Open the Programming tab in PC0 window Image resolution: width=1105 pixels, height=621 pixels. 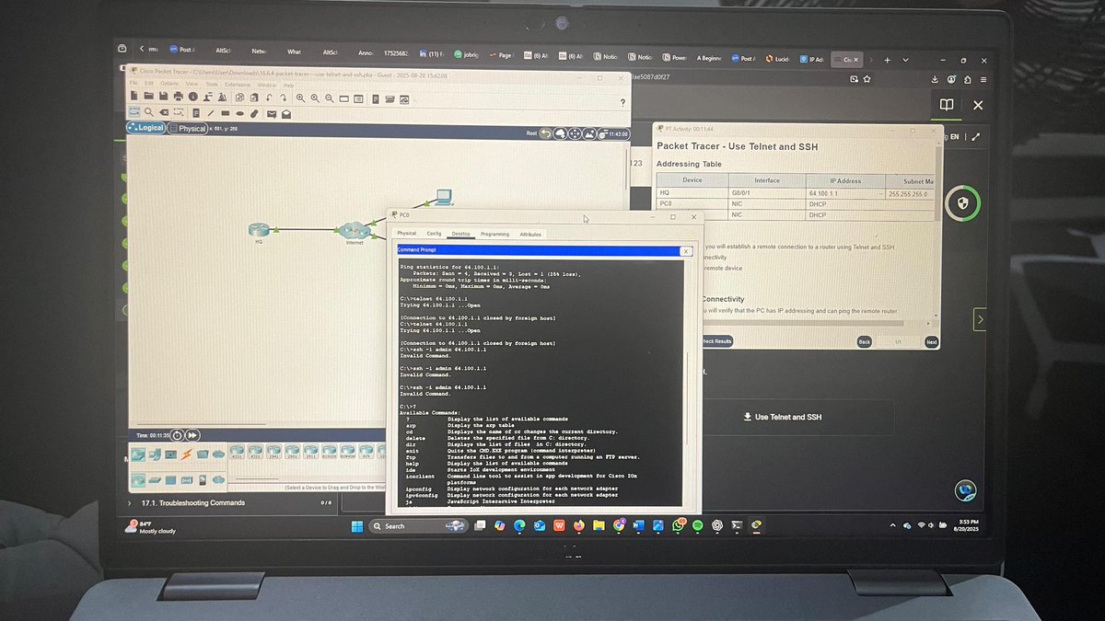click(494, 234)
